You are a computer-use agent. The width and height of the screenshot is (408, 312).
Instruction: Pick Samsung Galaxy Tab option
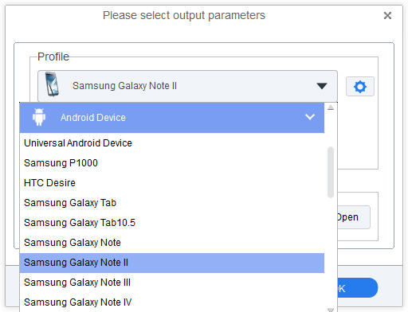coord(172,203)
